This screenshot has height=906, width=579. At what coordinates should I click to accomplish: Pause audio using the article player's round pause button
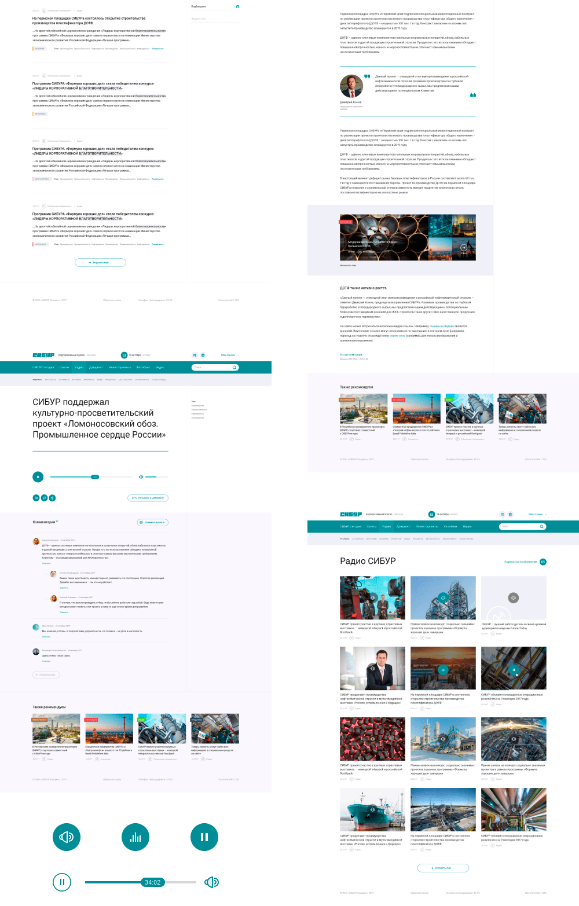[x=38, y=477]
